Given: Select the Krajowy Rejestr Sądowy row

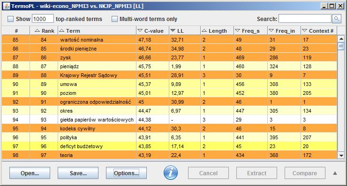Looking at the screenshot, I should coord(170,75).
